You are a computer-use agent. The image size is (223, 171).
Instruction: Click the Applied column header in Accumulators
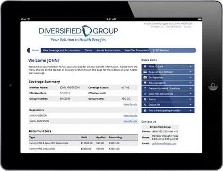tap(101, 137)
